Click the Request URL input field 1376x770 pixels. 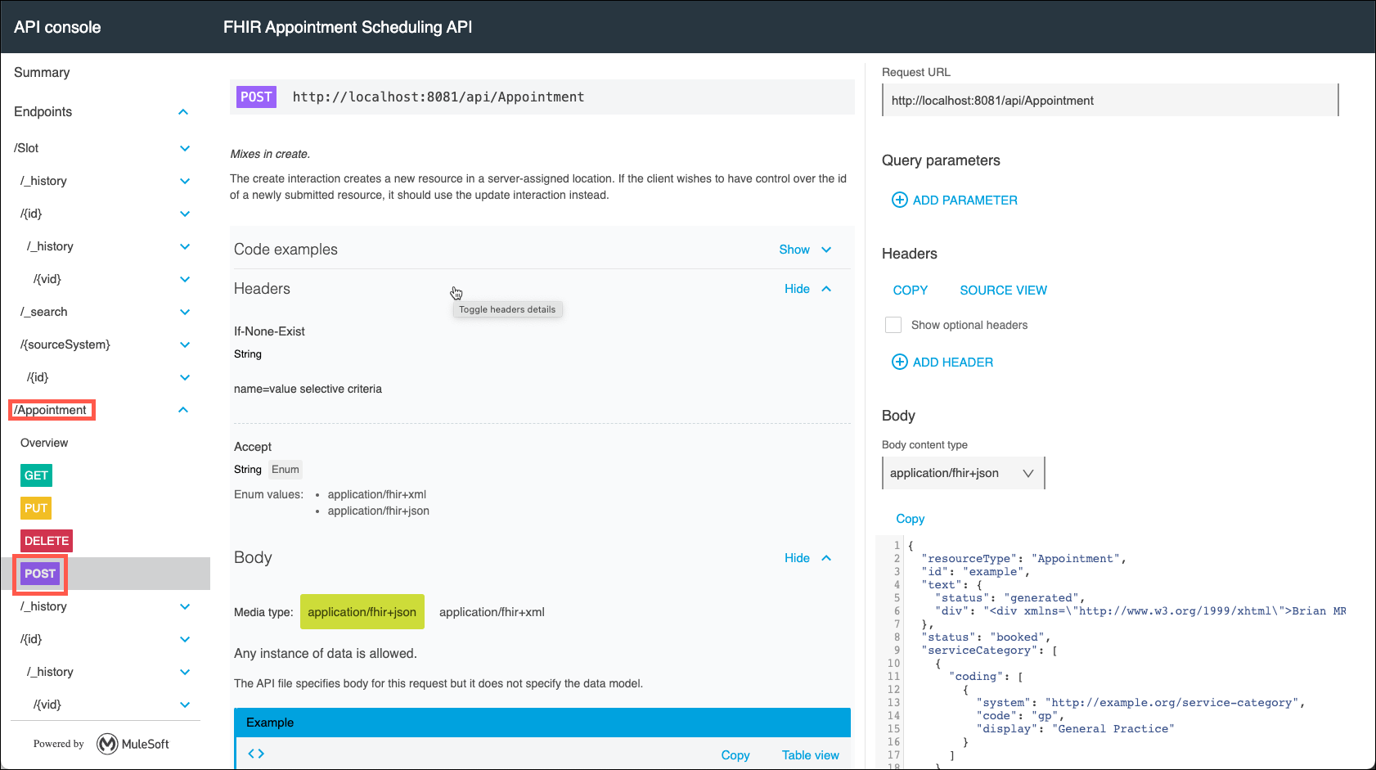coord(1110,101)
